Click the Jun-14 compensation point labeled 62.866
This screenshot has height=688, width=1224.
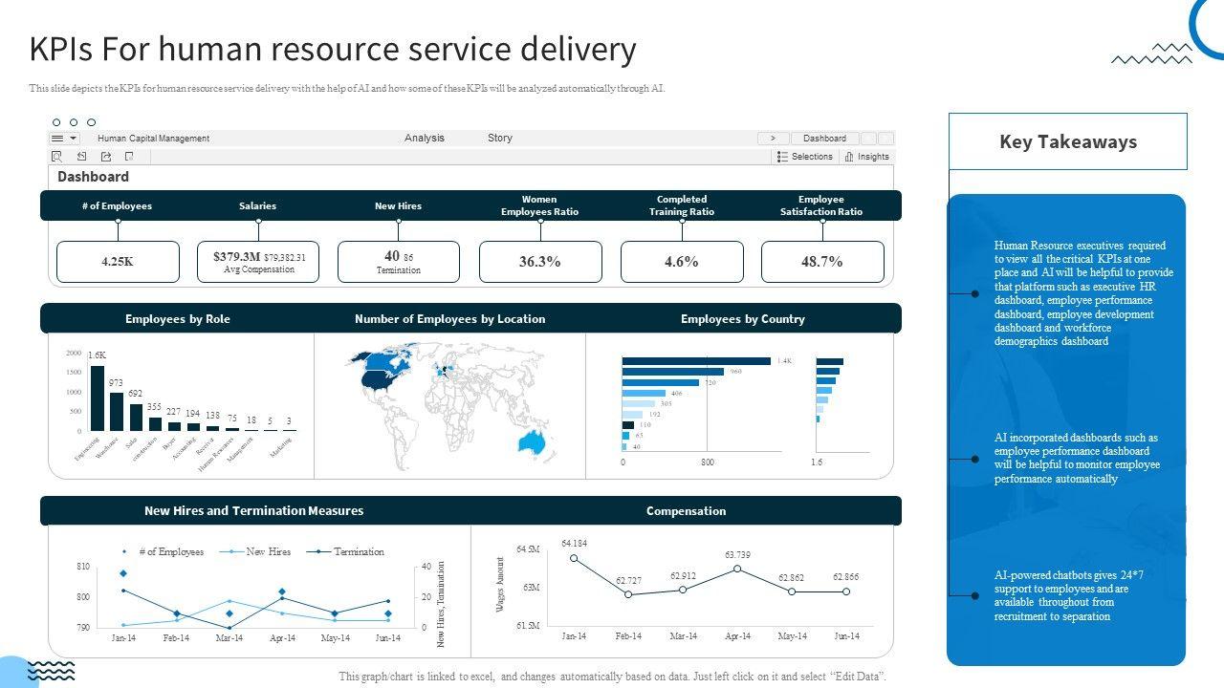[x=846, y=591]
